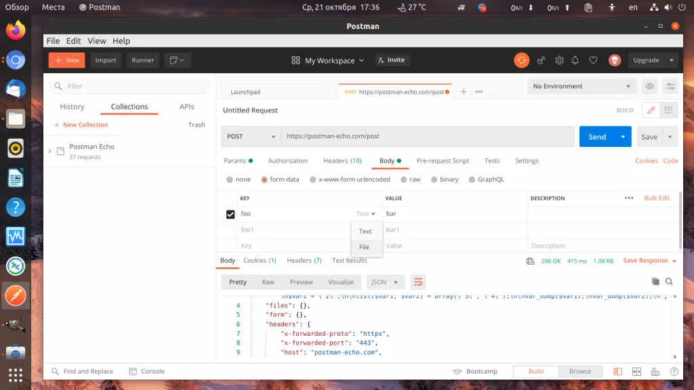The height and width of the screenshot is (390, 694).
Task: Select the x-www-form-urlencoded radio option
Action: [313, 180]
